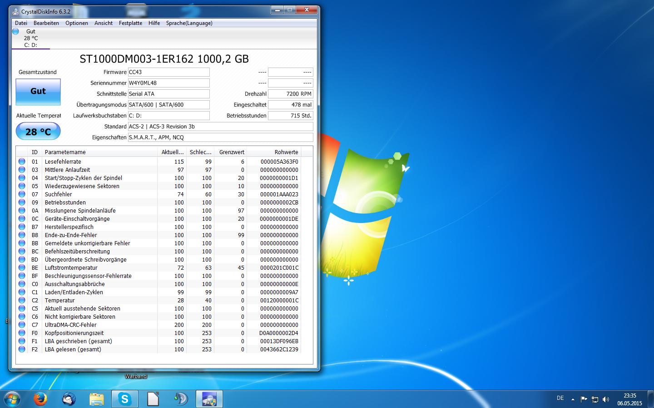Click the volume speaker tray icon
Screen dimensions: 654x408
tap(605, 399)
